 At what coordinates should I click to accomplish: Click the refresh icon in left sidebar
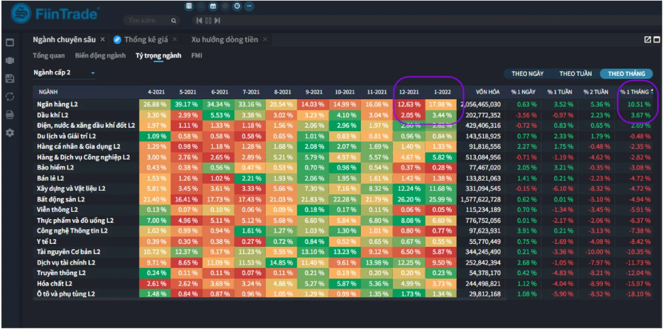tap(10, 96)
